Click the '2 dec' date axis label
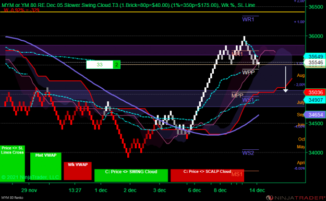Image resolution: width=326 pixels, height=201 pixels. 130,190
